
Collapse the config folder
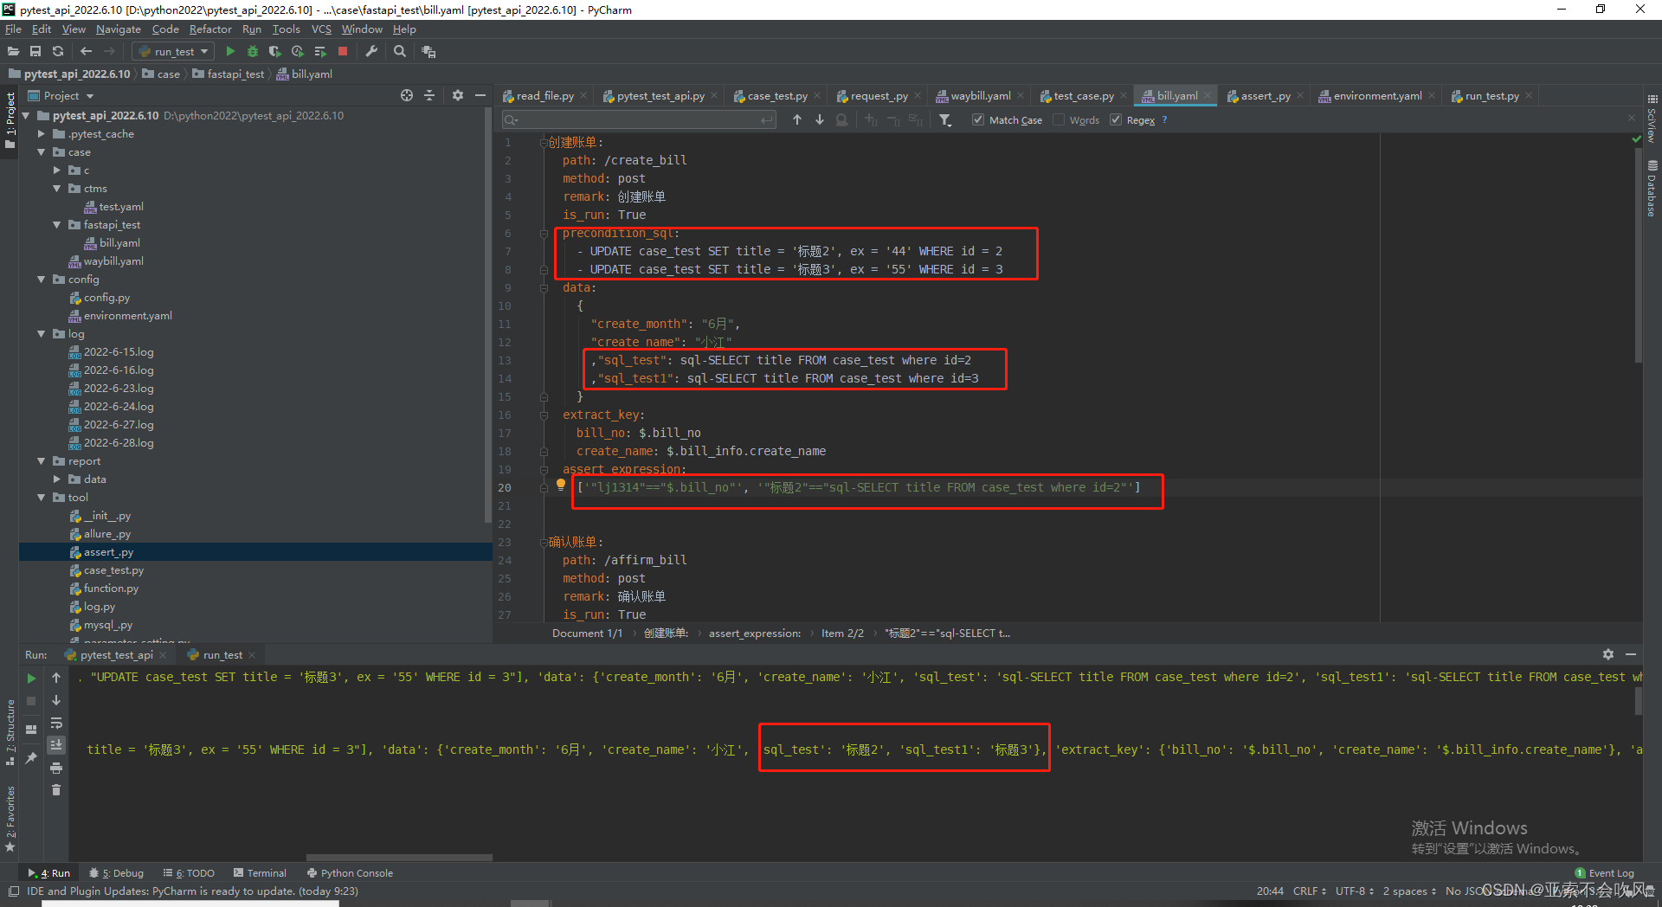pyautogui.click(x=42, y=280)
